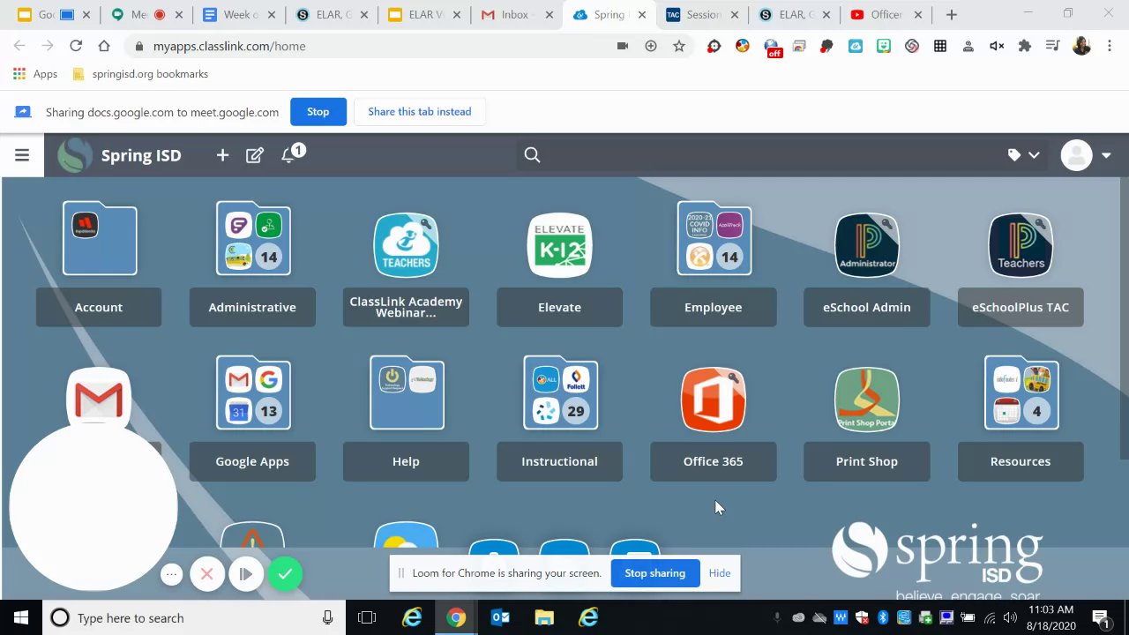The image size is (1129, 635).
Task: Click the search magnifier icon
Action: pyautogui.click(x=532, y=155)
